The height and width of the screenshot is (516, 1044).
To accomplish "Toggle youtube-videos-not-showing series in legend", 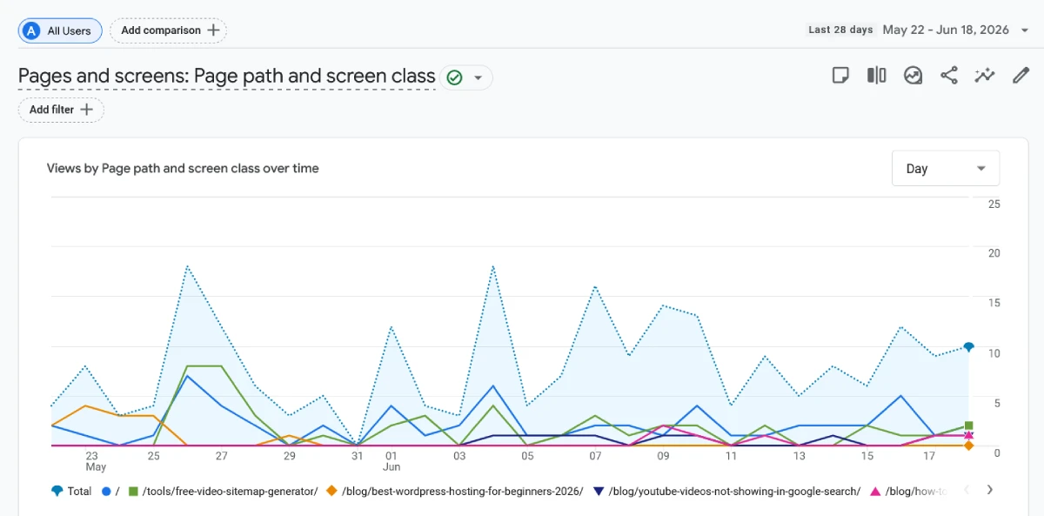I will pos(726,491).
